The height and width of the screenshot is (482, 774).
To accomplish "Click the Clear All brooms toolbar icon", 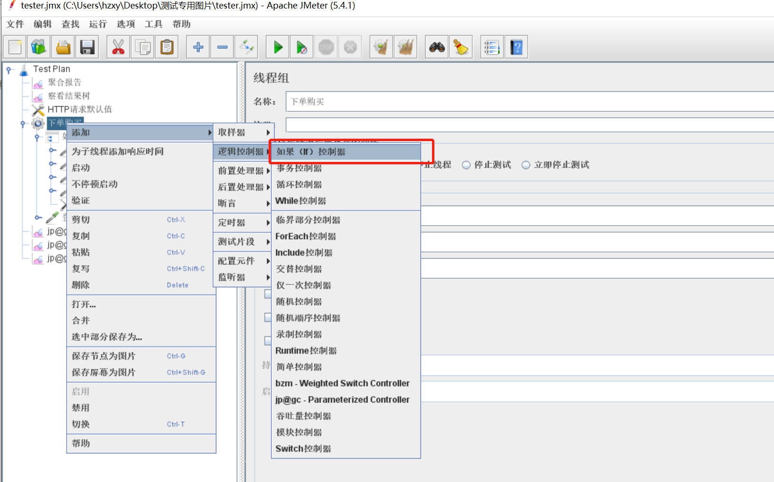I will [x=405, y=47].
